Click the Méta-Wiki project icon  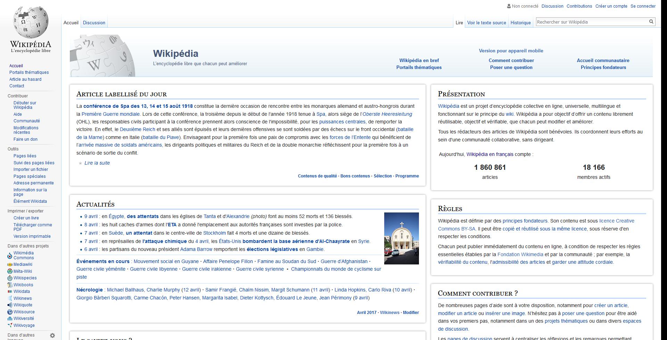[10, 271]
